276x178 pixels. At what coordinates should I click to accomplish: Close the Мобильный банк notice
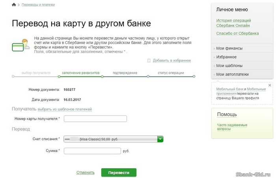270,85
